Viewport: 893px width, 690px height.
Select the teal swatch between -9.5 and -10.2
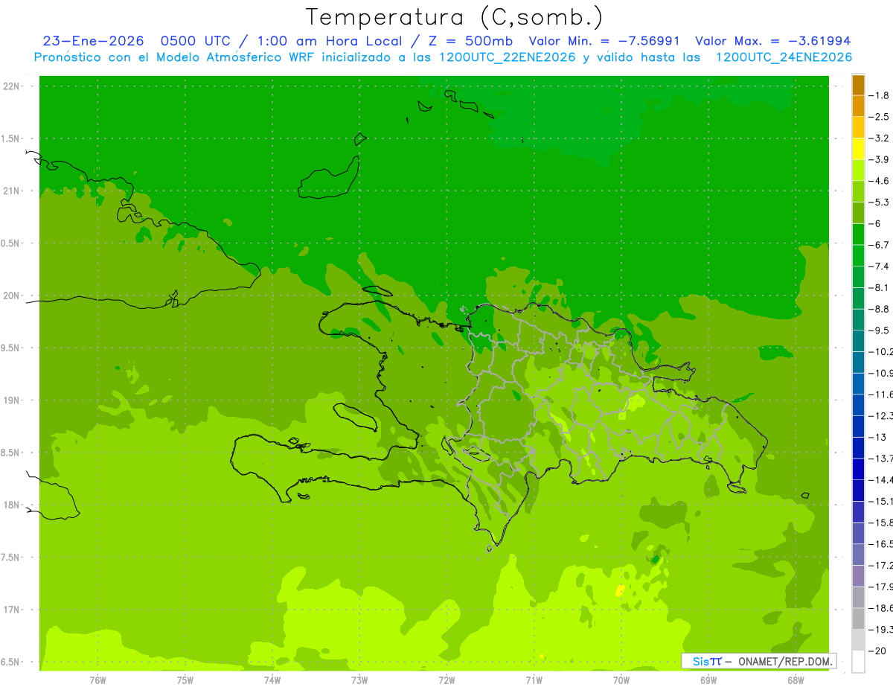pos(858,341)
